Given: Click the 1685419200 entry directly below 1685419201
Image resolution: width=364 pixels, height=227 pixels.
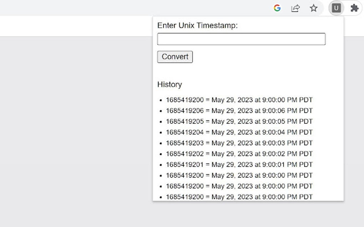Looking at the screenshot, I should click(239, 175).
